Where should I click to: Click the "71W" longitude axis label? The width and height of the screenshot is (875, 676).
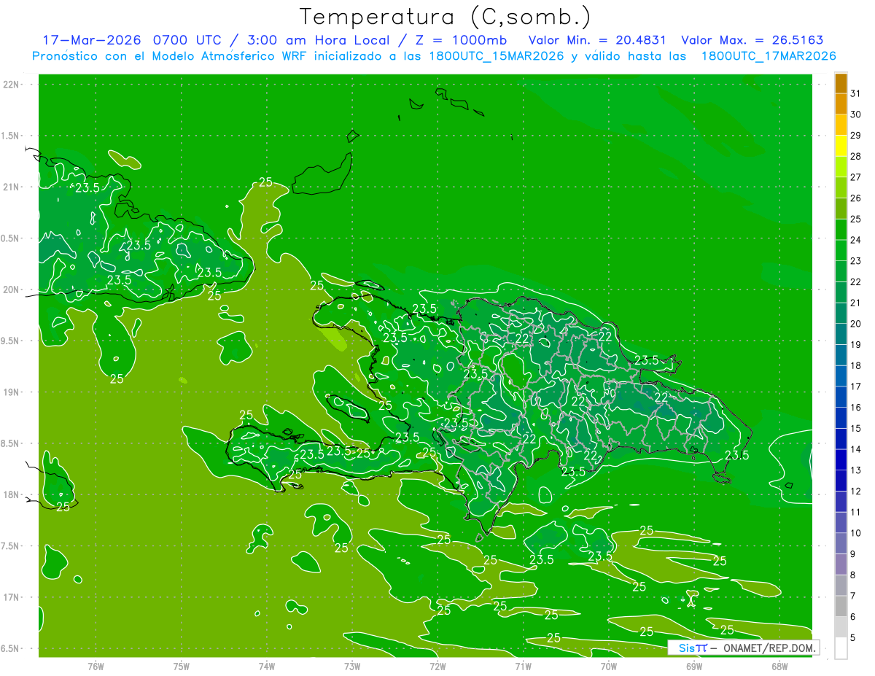point(523,667)
